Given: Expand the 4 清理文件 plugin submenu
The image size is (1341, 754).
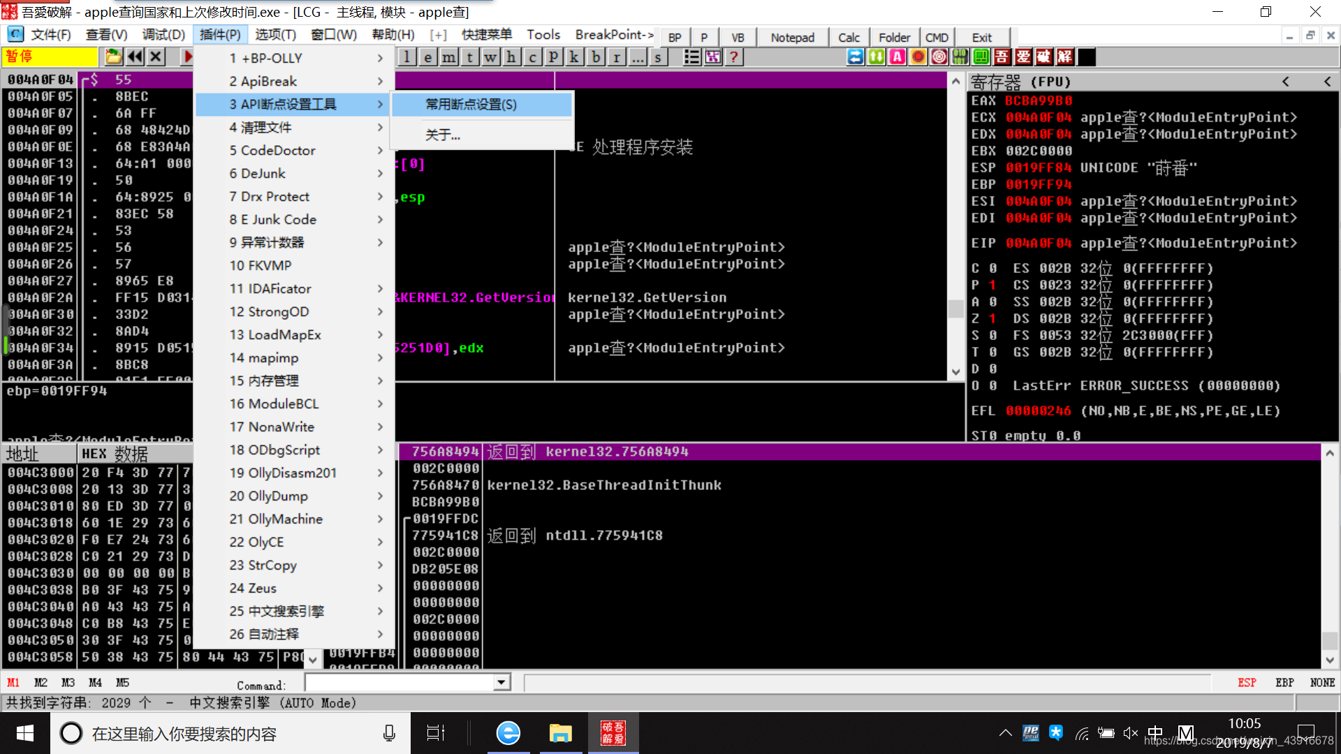Looking at the screenshot, I should point(295,127).
